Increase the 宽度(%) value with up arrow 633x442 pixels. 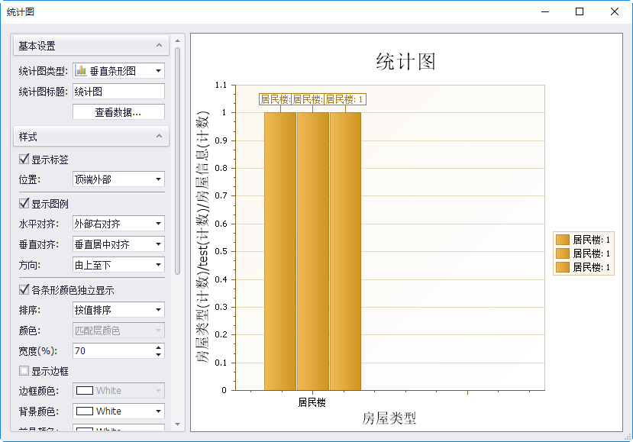[x=158, y=347]
